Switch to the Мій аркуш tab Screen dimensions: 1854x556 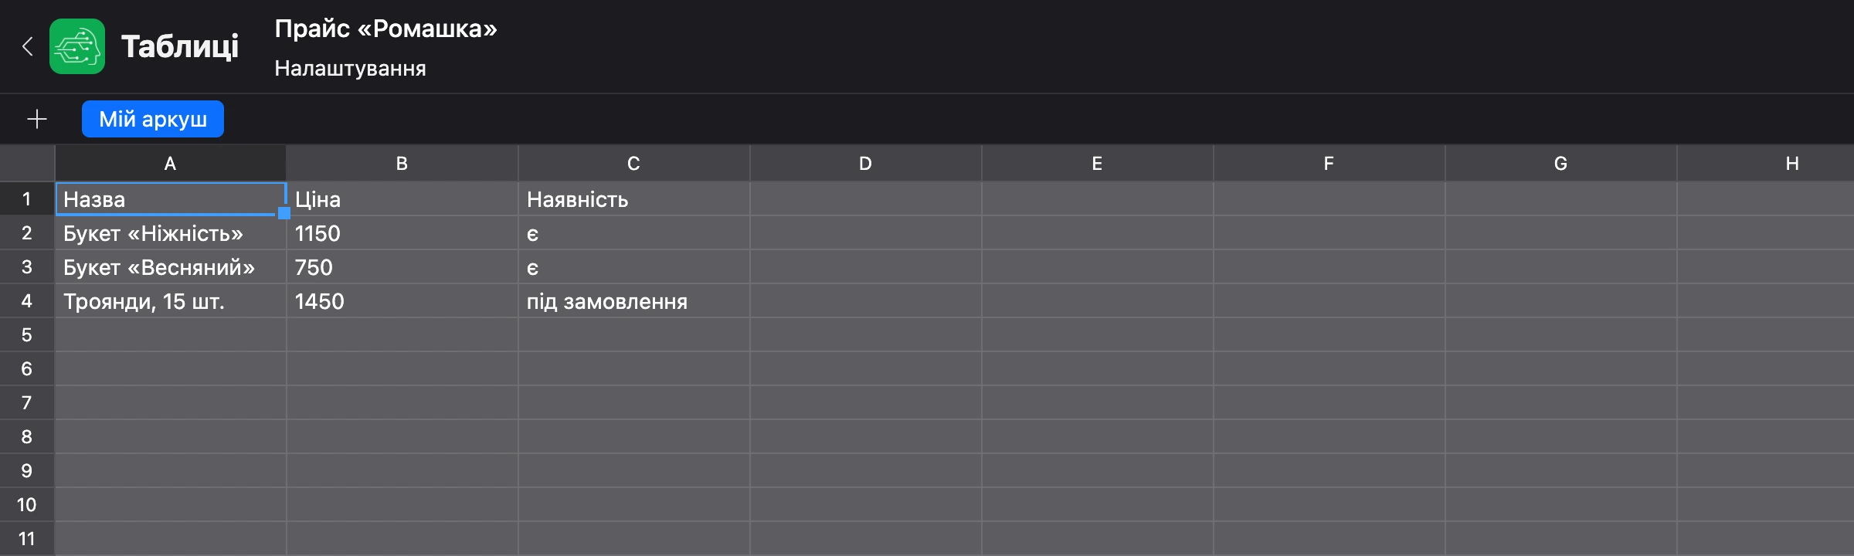[x=153, y=119]
